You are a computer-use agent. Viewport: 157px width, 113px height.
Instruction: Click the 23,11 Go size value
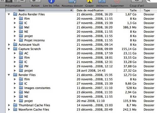(x=130, y=53)
